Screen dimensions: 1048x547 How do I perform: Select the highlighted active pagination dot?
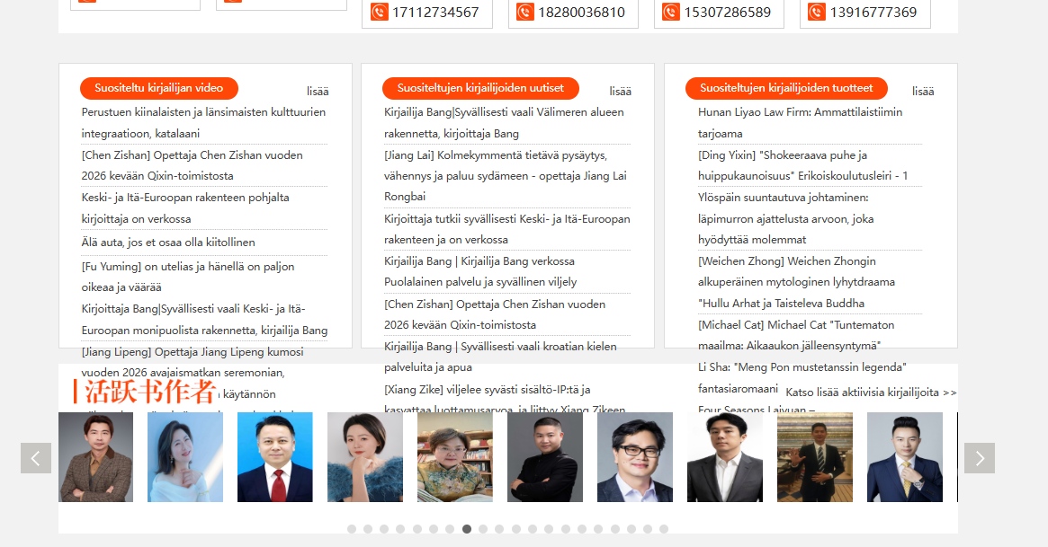point(467,529)
